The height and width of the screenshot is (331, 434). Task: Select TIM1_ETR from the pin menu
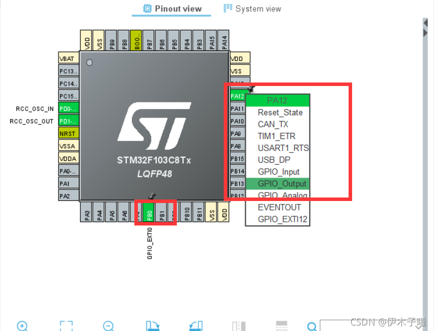278,136
